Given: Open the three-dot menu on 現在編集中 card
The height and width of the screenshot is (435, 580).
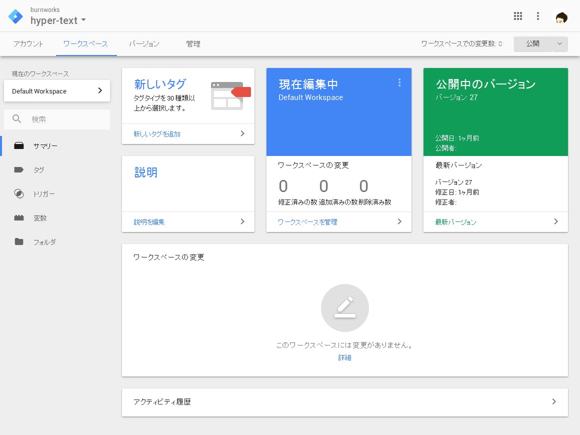Looking at the screenshot, I should (x=399, y=82).
